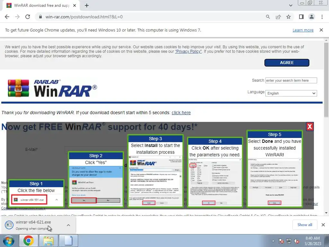Open the zoom magnifier icon in address bar
The width and height of the screenshot is (329, 247).
[268, 17]
